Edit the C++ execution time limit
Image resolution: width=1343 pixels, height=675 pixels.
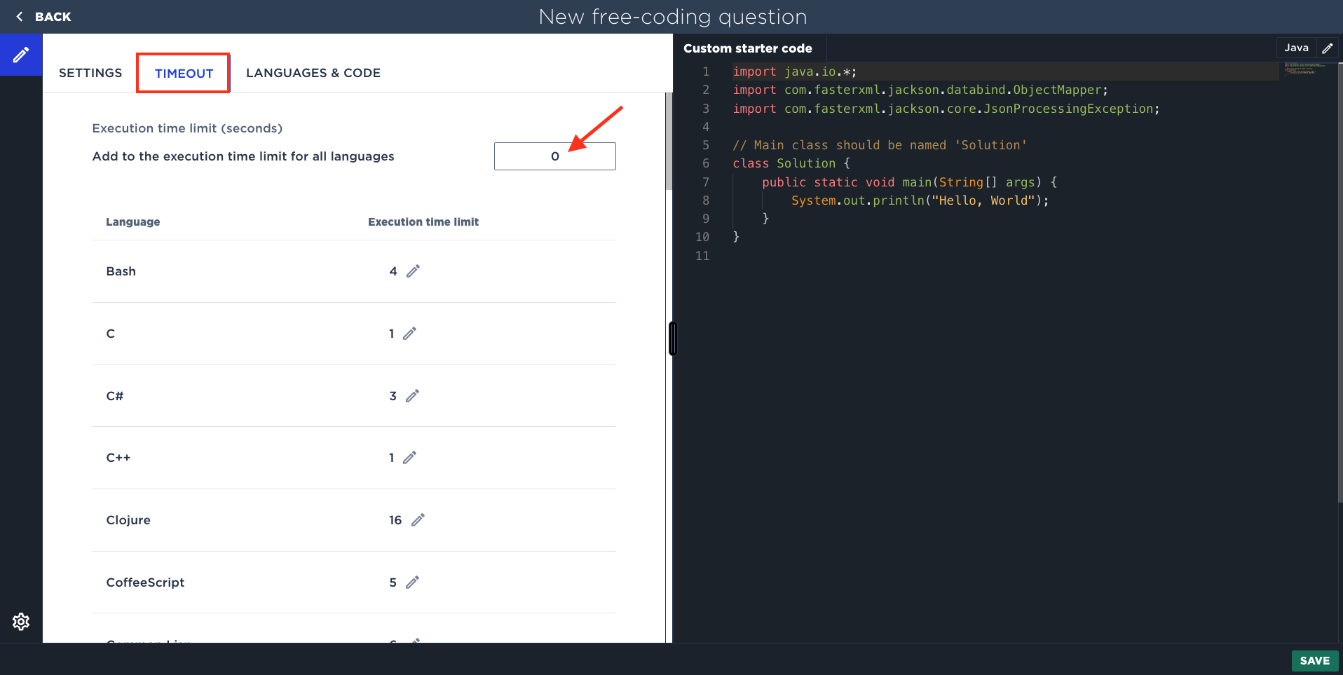(409, 458)
